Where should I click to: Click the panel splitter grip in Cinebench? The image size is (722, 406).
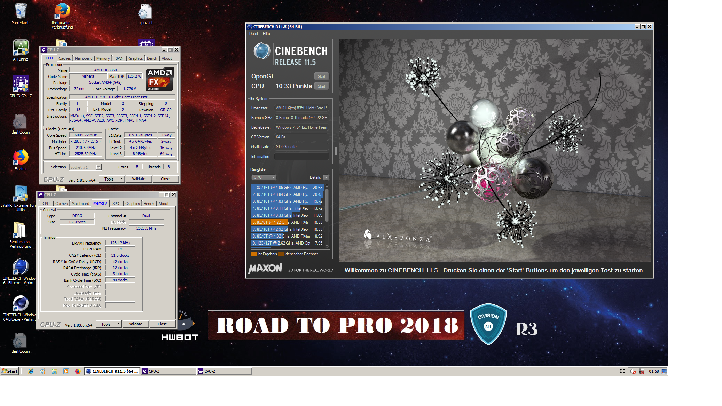pyautogui.click(x=336, y=157)
